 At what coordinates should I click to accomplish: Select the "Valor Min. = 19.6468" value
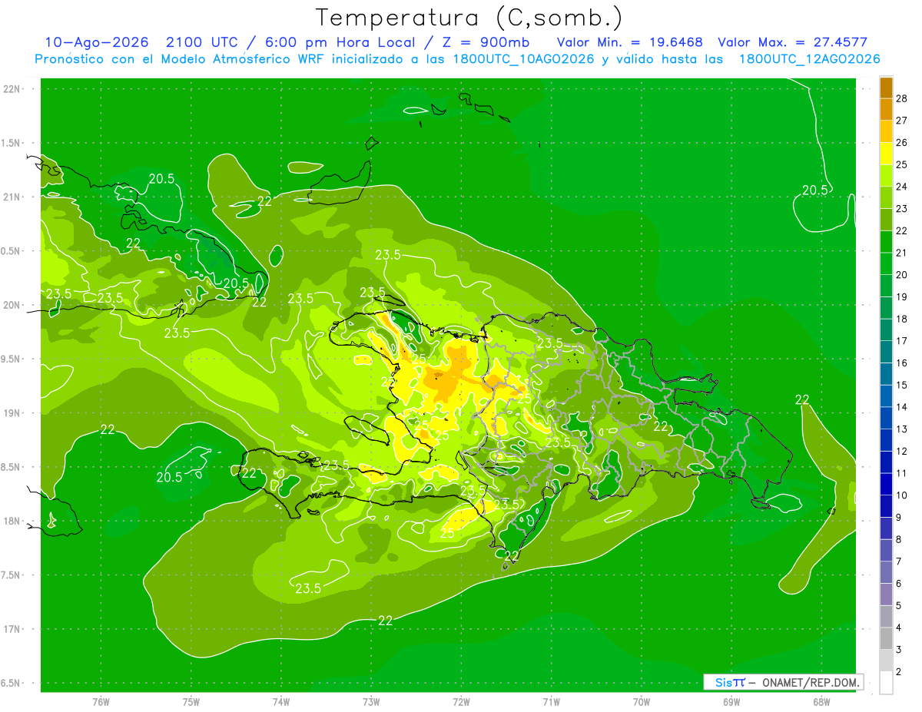point(629,42)
